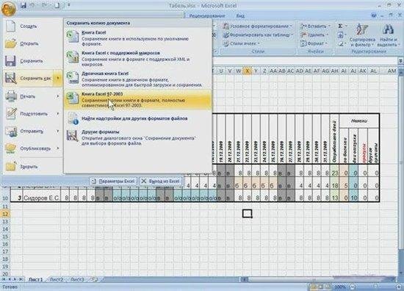Select Книга Excel с поддержкой макросов
The image size is (404, 291).
click(138, 58)
